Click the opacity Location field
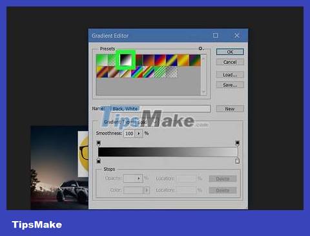Image resolution: width=310 pixels, height=236 pixels. coord(186,178)
